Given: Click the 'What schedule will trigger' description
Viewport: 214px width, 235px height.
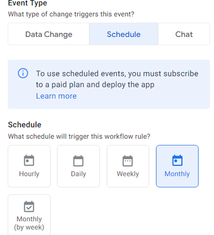Looking at the screenshot, I should click(x=79, y=136).
